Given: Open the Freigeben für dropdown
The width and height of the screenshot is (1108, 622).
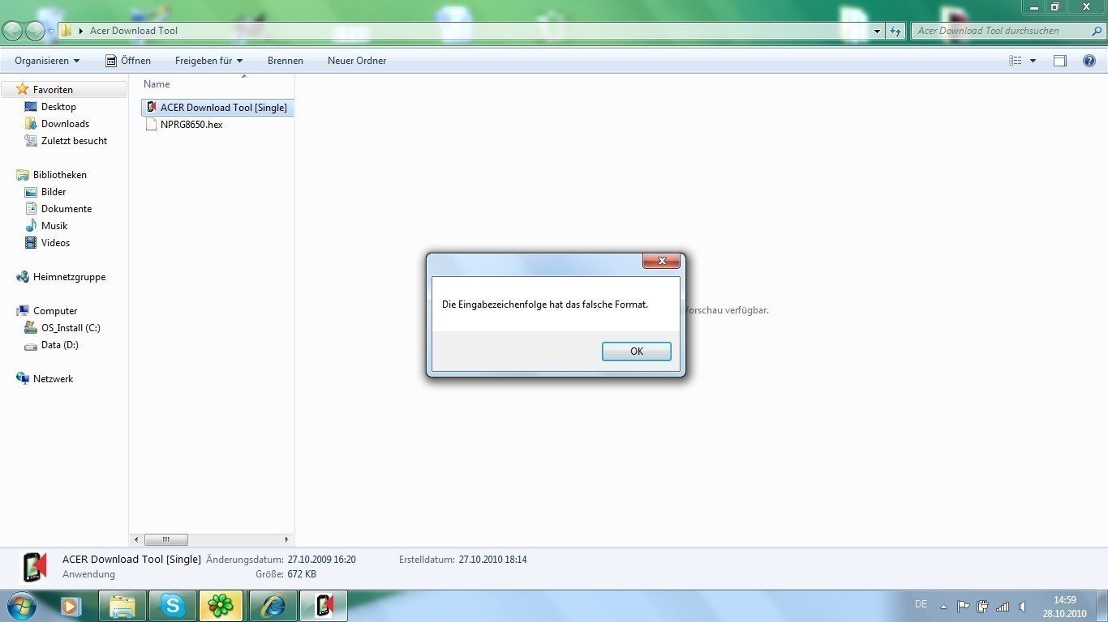Looking at the screenshot, I should coord(208,61).
